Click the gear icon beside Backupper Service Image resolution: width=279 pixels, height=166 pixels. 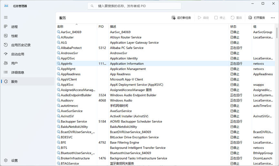click(58, 121)
